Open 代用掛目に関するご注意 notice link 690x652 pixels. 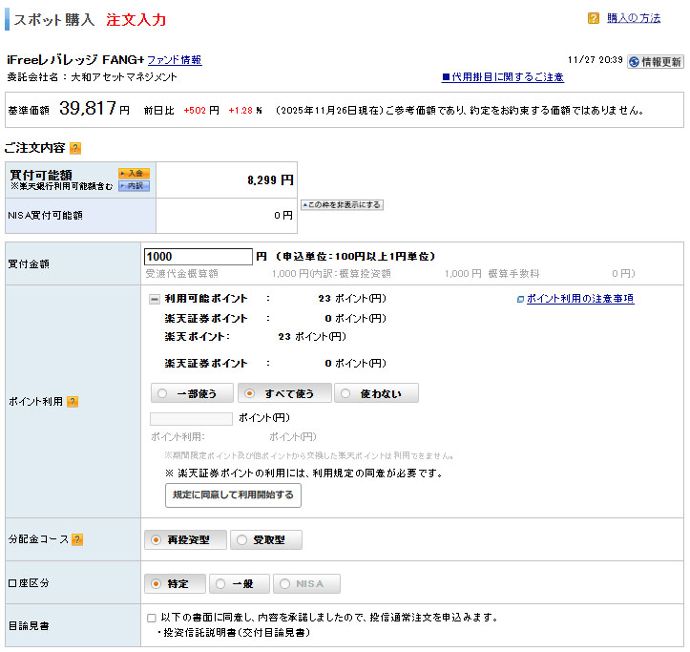click(x=502, y=77)
